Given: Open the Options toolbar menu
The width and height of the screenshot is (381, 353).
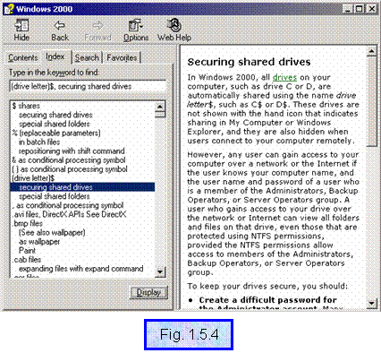Looking at the screenshot, I should click(136, 30).
